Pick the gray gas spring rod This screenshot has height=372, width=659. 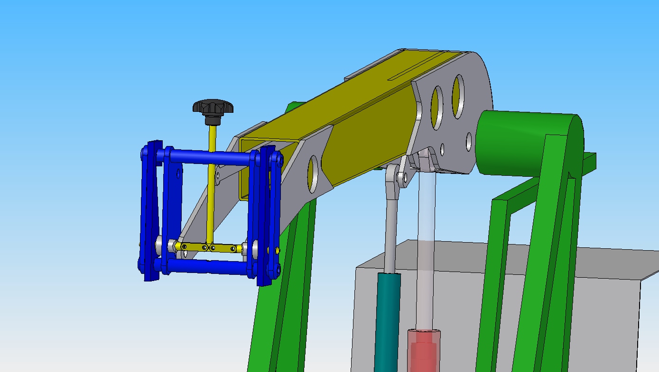tap(391, 237)
